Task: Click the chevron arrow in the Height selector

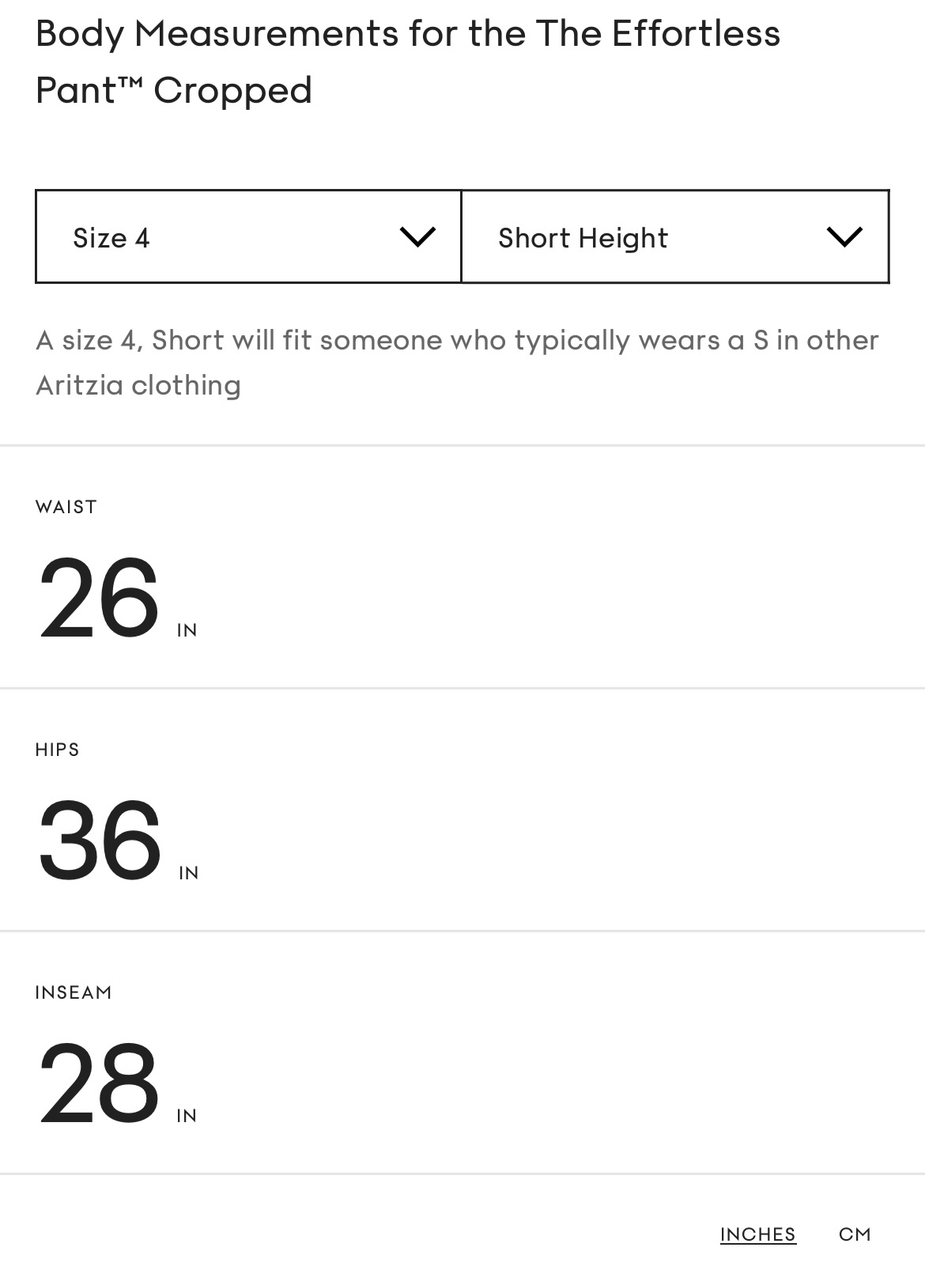Action: tap(844, 236)
